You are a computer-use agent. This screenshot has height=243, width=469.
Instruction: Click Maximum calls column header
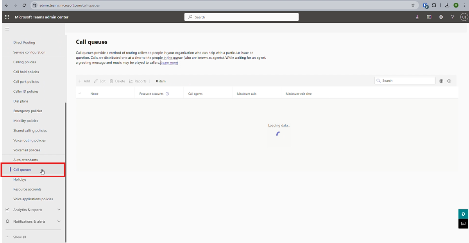[247, 94]
